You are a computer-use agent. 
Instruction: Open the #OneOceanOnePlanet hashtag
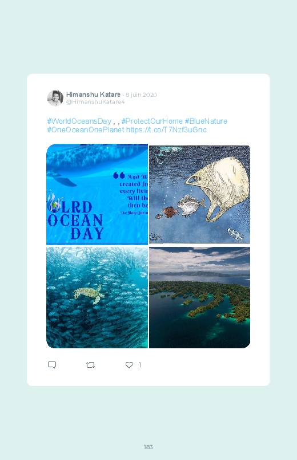click(86, 129)
